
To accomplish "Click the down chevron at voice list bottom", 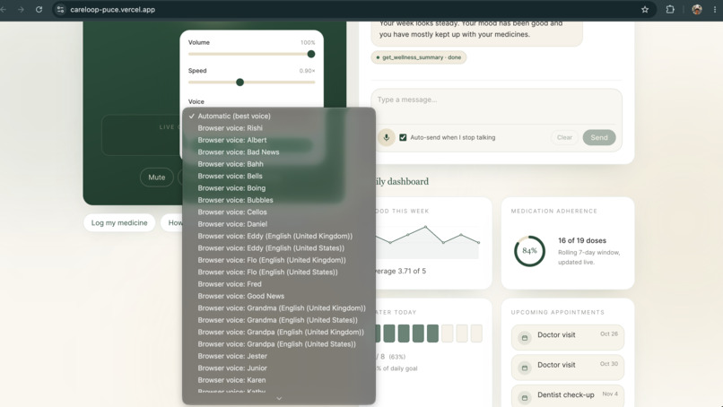I will tap(279, 398).
